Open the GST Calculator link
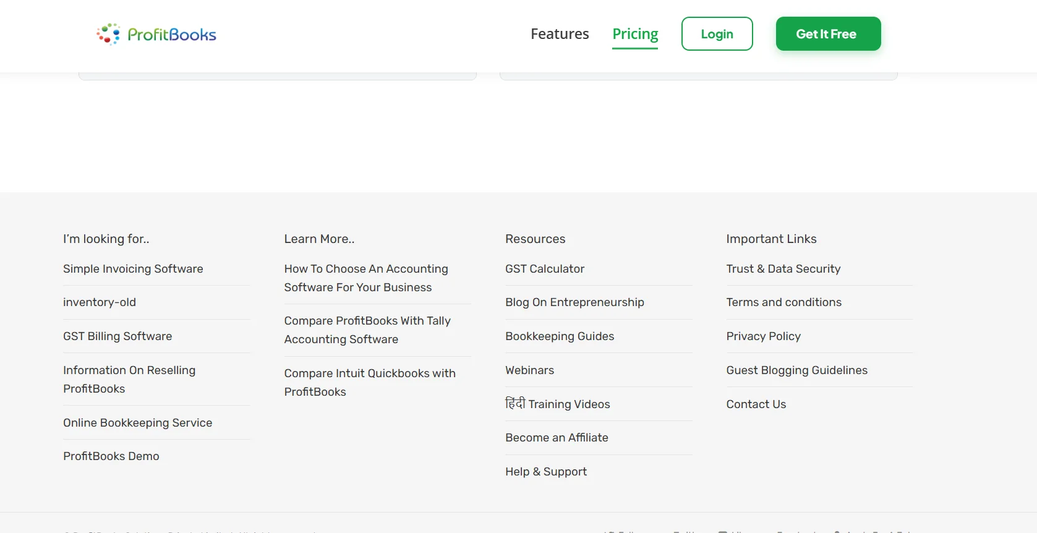The image size is (1037, 533). [x=545, y=269]
